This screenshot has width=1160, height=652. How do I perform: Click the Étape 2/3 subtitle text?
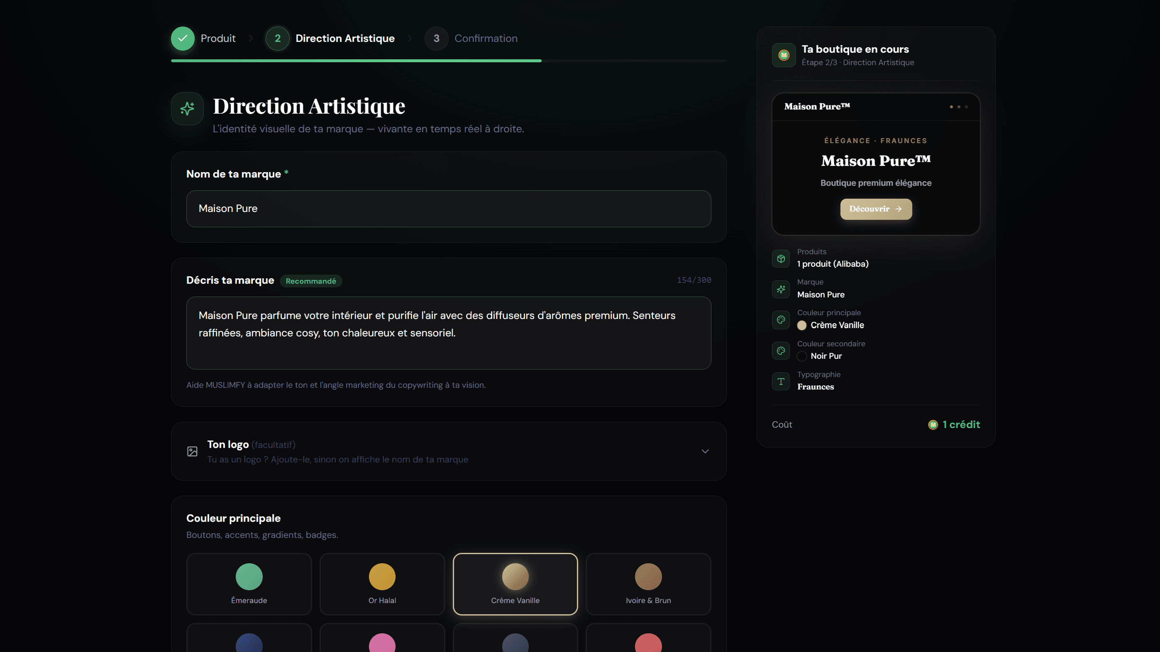[858, 63]
